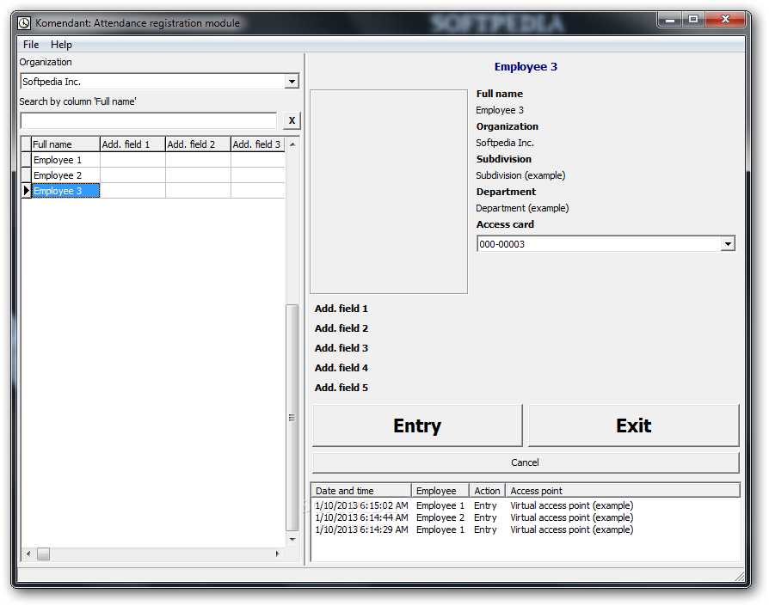Click the Employee column header in log
Viewport: 769px width, 606px height.
[x=440, y=491]
